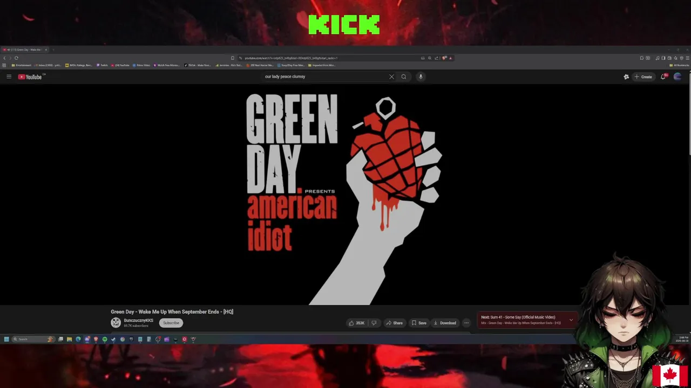Go to the YouTube home logo
Image resolution: width=691 pixels, height=388 pixels.
(30, 77)
